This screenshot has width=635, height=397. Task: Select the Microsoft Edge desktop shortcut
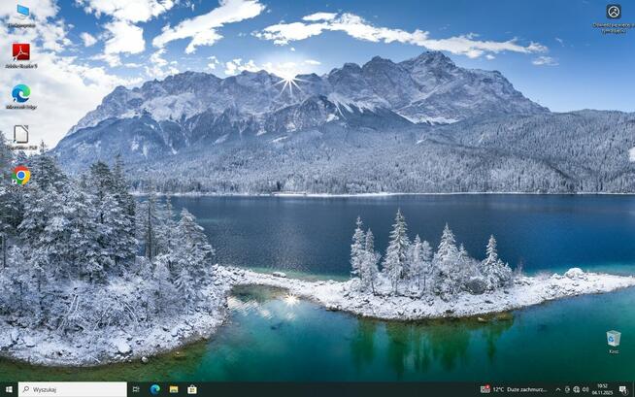coord(20,94)
